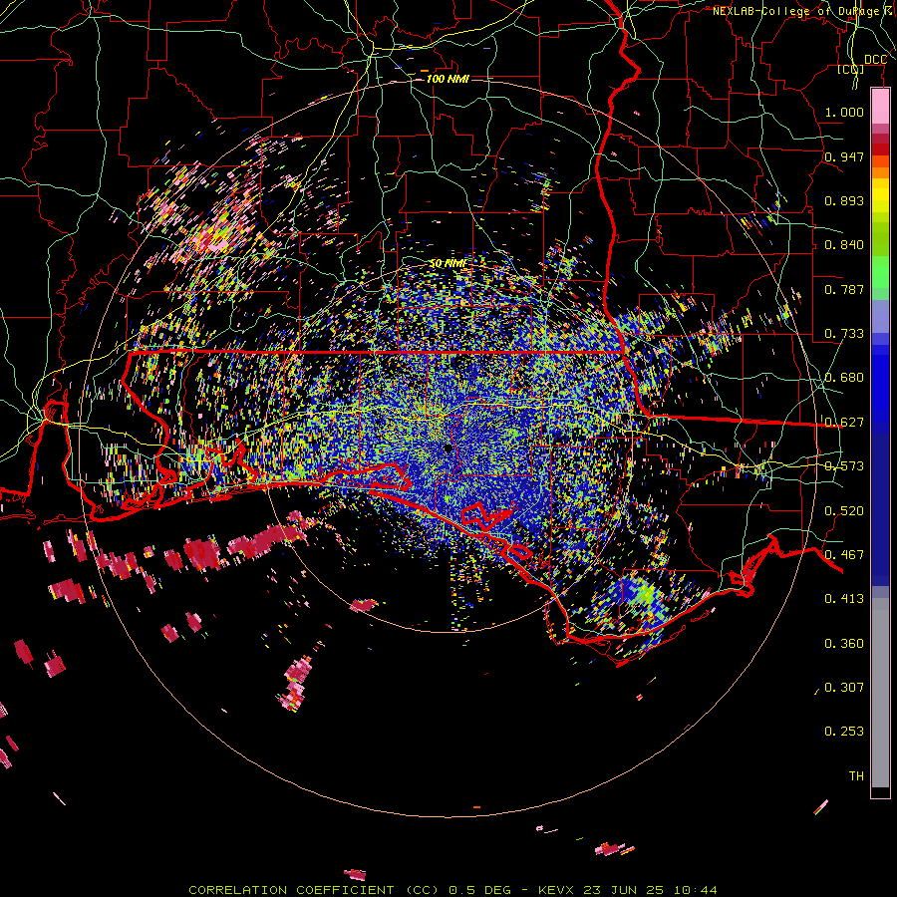Screen dimensions: 897x897
Task: Click the 0.253 scale value
Action: coord(844,732)
